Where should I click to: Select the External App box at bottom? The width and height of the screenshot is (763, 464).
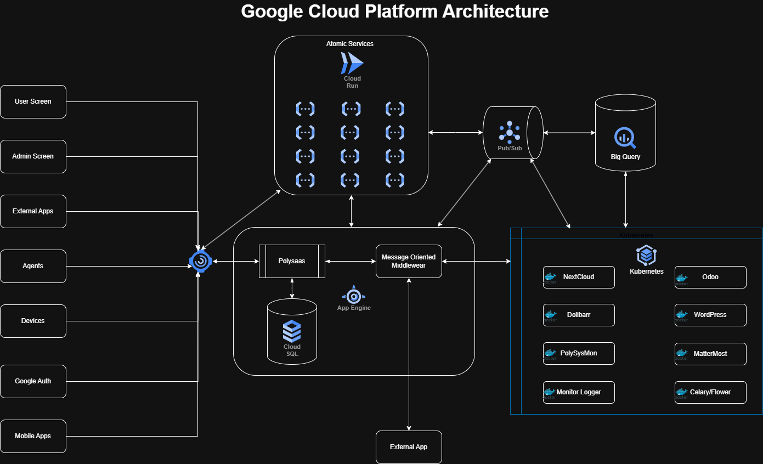409,447
